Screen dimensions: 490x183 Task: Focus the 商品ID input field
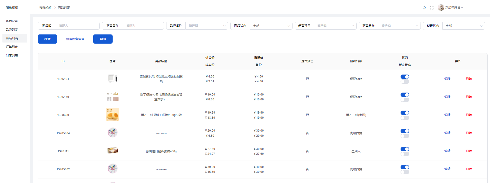[x=78, y=26]
